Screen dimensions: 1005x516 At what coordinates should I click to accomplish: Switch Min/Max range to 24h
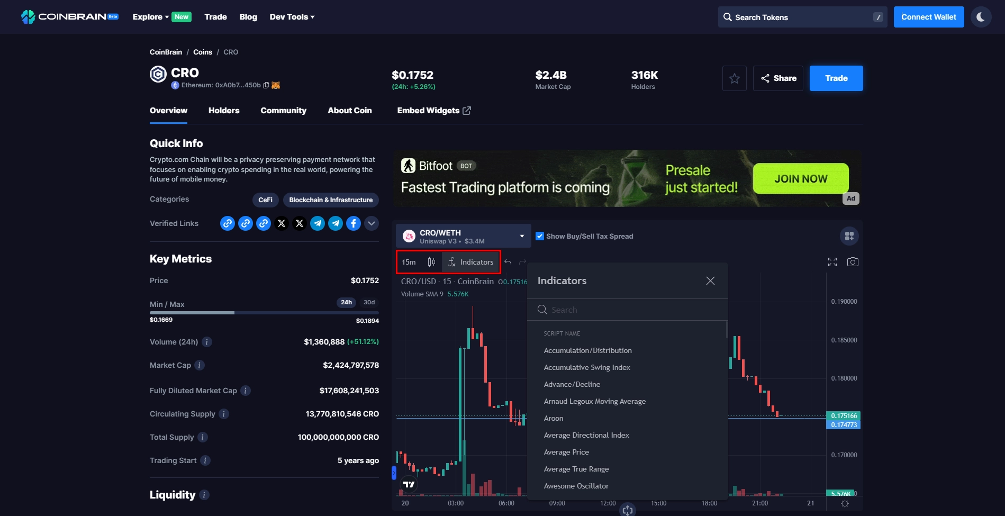[x=347, y=302]
